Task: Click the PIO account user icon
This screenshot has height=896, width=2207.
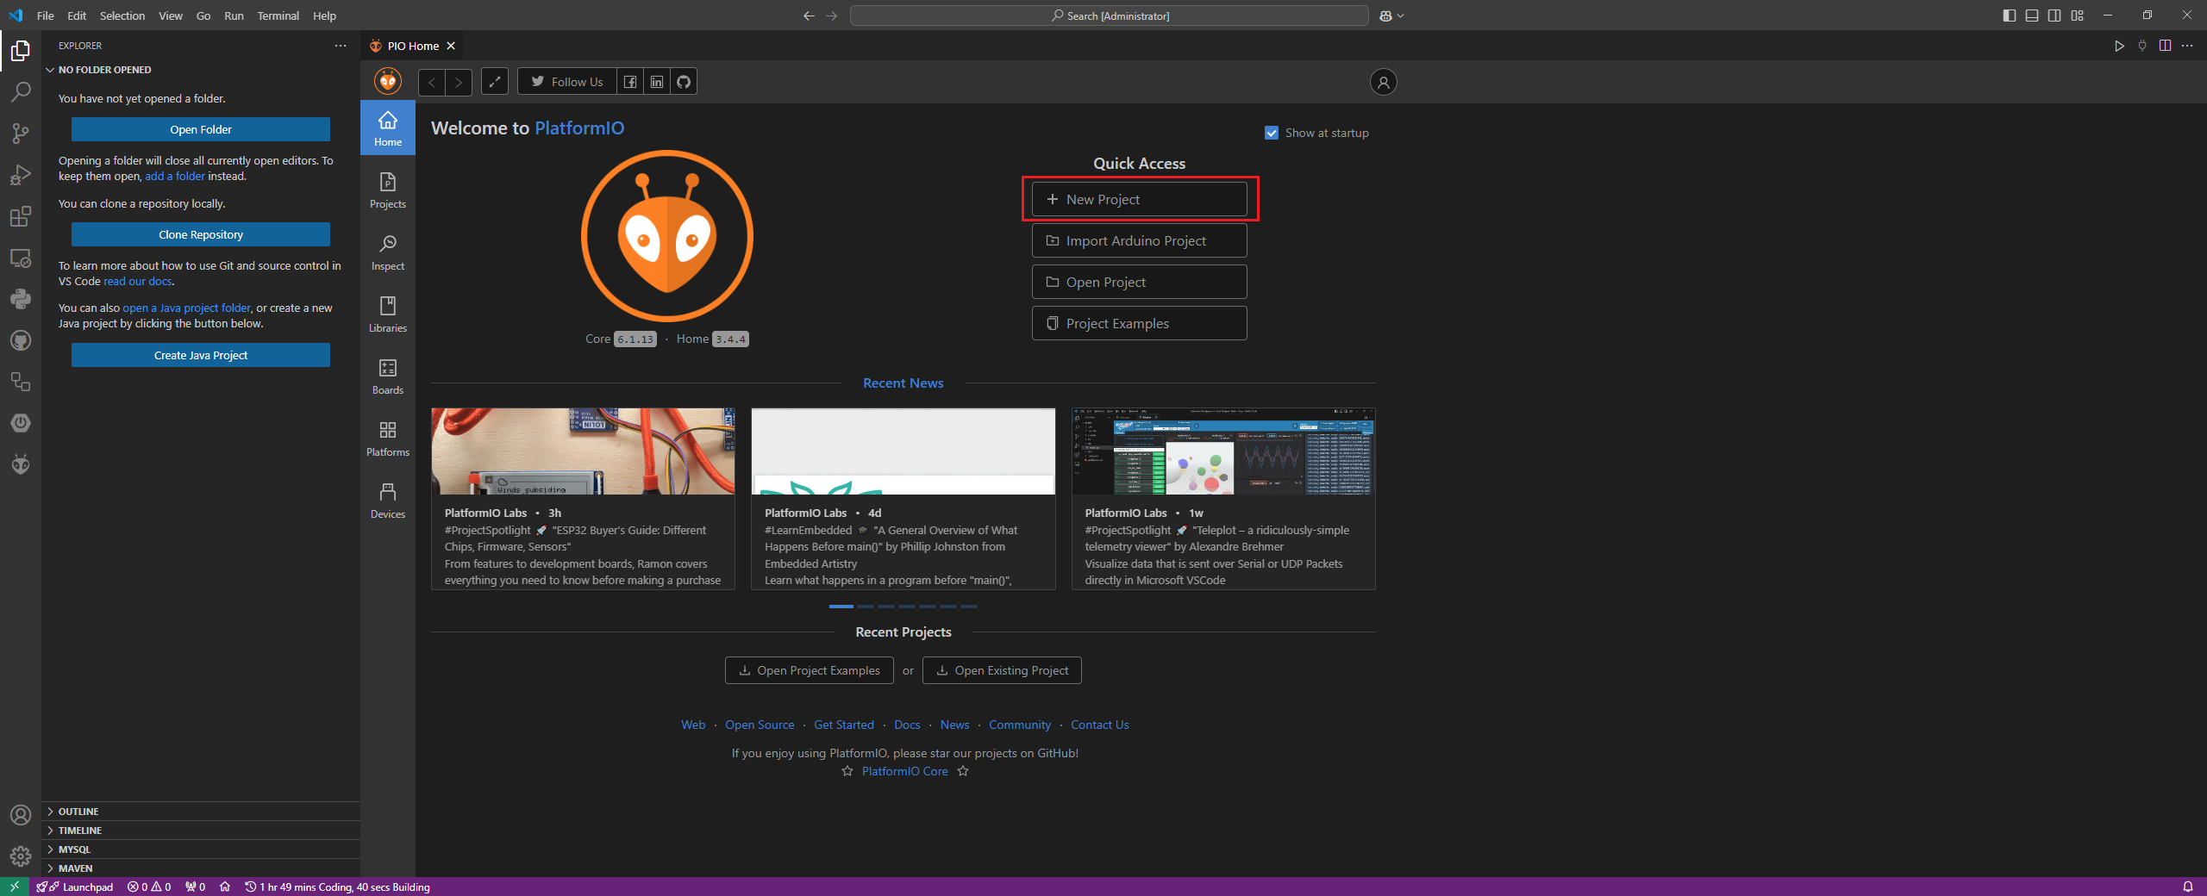Action: click(1384, 82)
